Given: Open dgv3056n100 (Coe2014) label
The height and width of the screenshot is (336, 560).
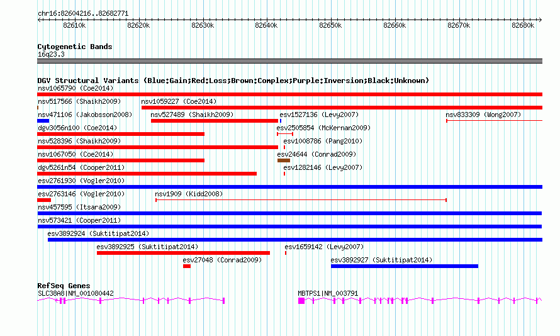Looking at the screenshot, I should (77, 128).
